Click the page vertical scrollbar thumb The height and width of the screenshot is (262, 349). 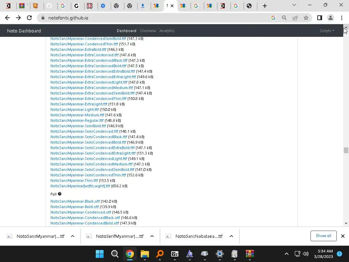(x=346, y=150)
